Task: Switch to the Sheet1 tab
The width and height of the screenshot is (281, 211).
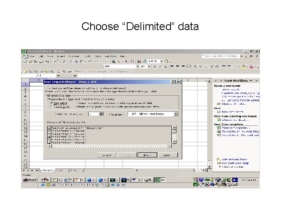Action: tap(47, 170)
